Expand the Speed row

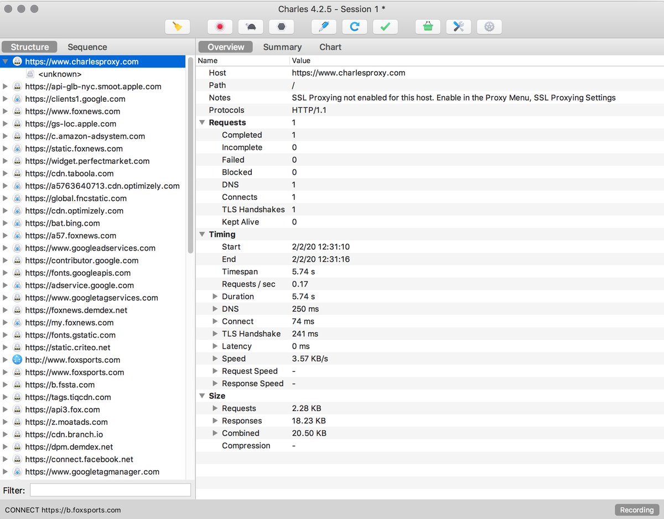click(x=216, y=359)
